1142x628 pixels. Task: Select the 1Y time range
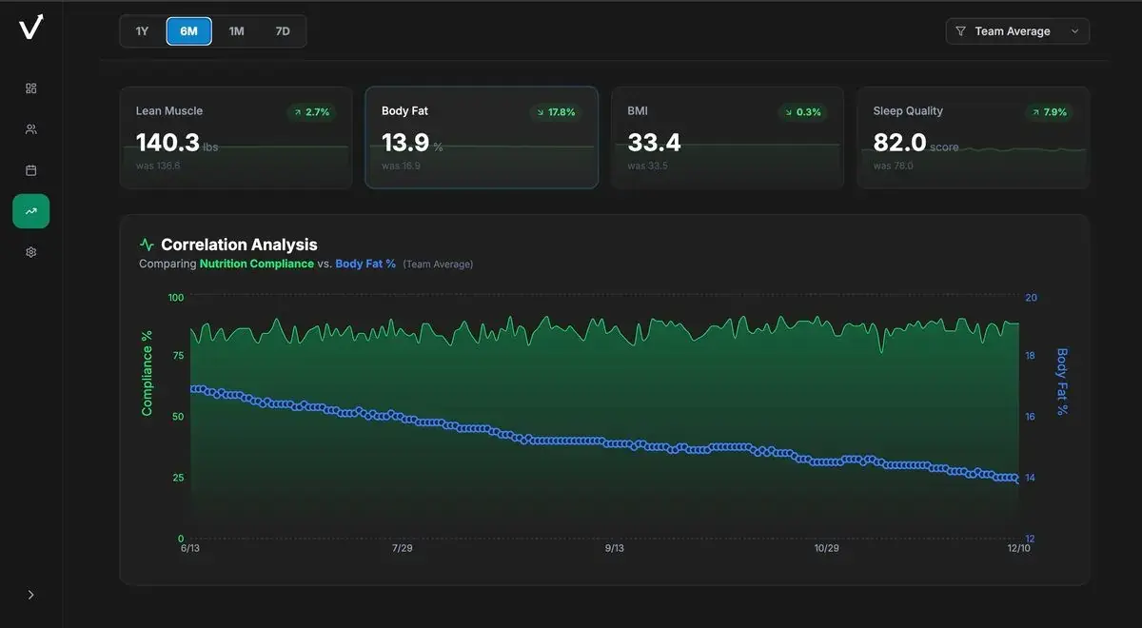point(142,30)
